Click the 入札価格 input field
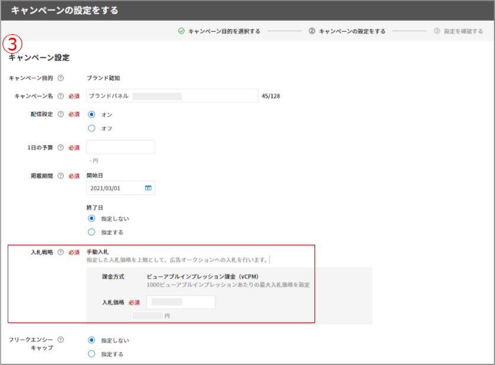This screenshot has height=365, width=495. [181, 302]
